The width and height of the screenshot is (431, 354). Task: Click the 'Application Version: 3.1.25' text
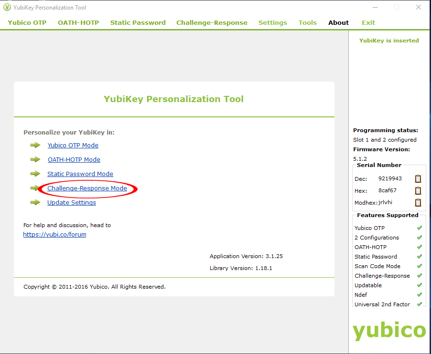click(x=246, y=256)
